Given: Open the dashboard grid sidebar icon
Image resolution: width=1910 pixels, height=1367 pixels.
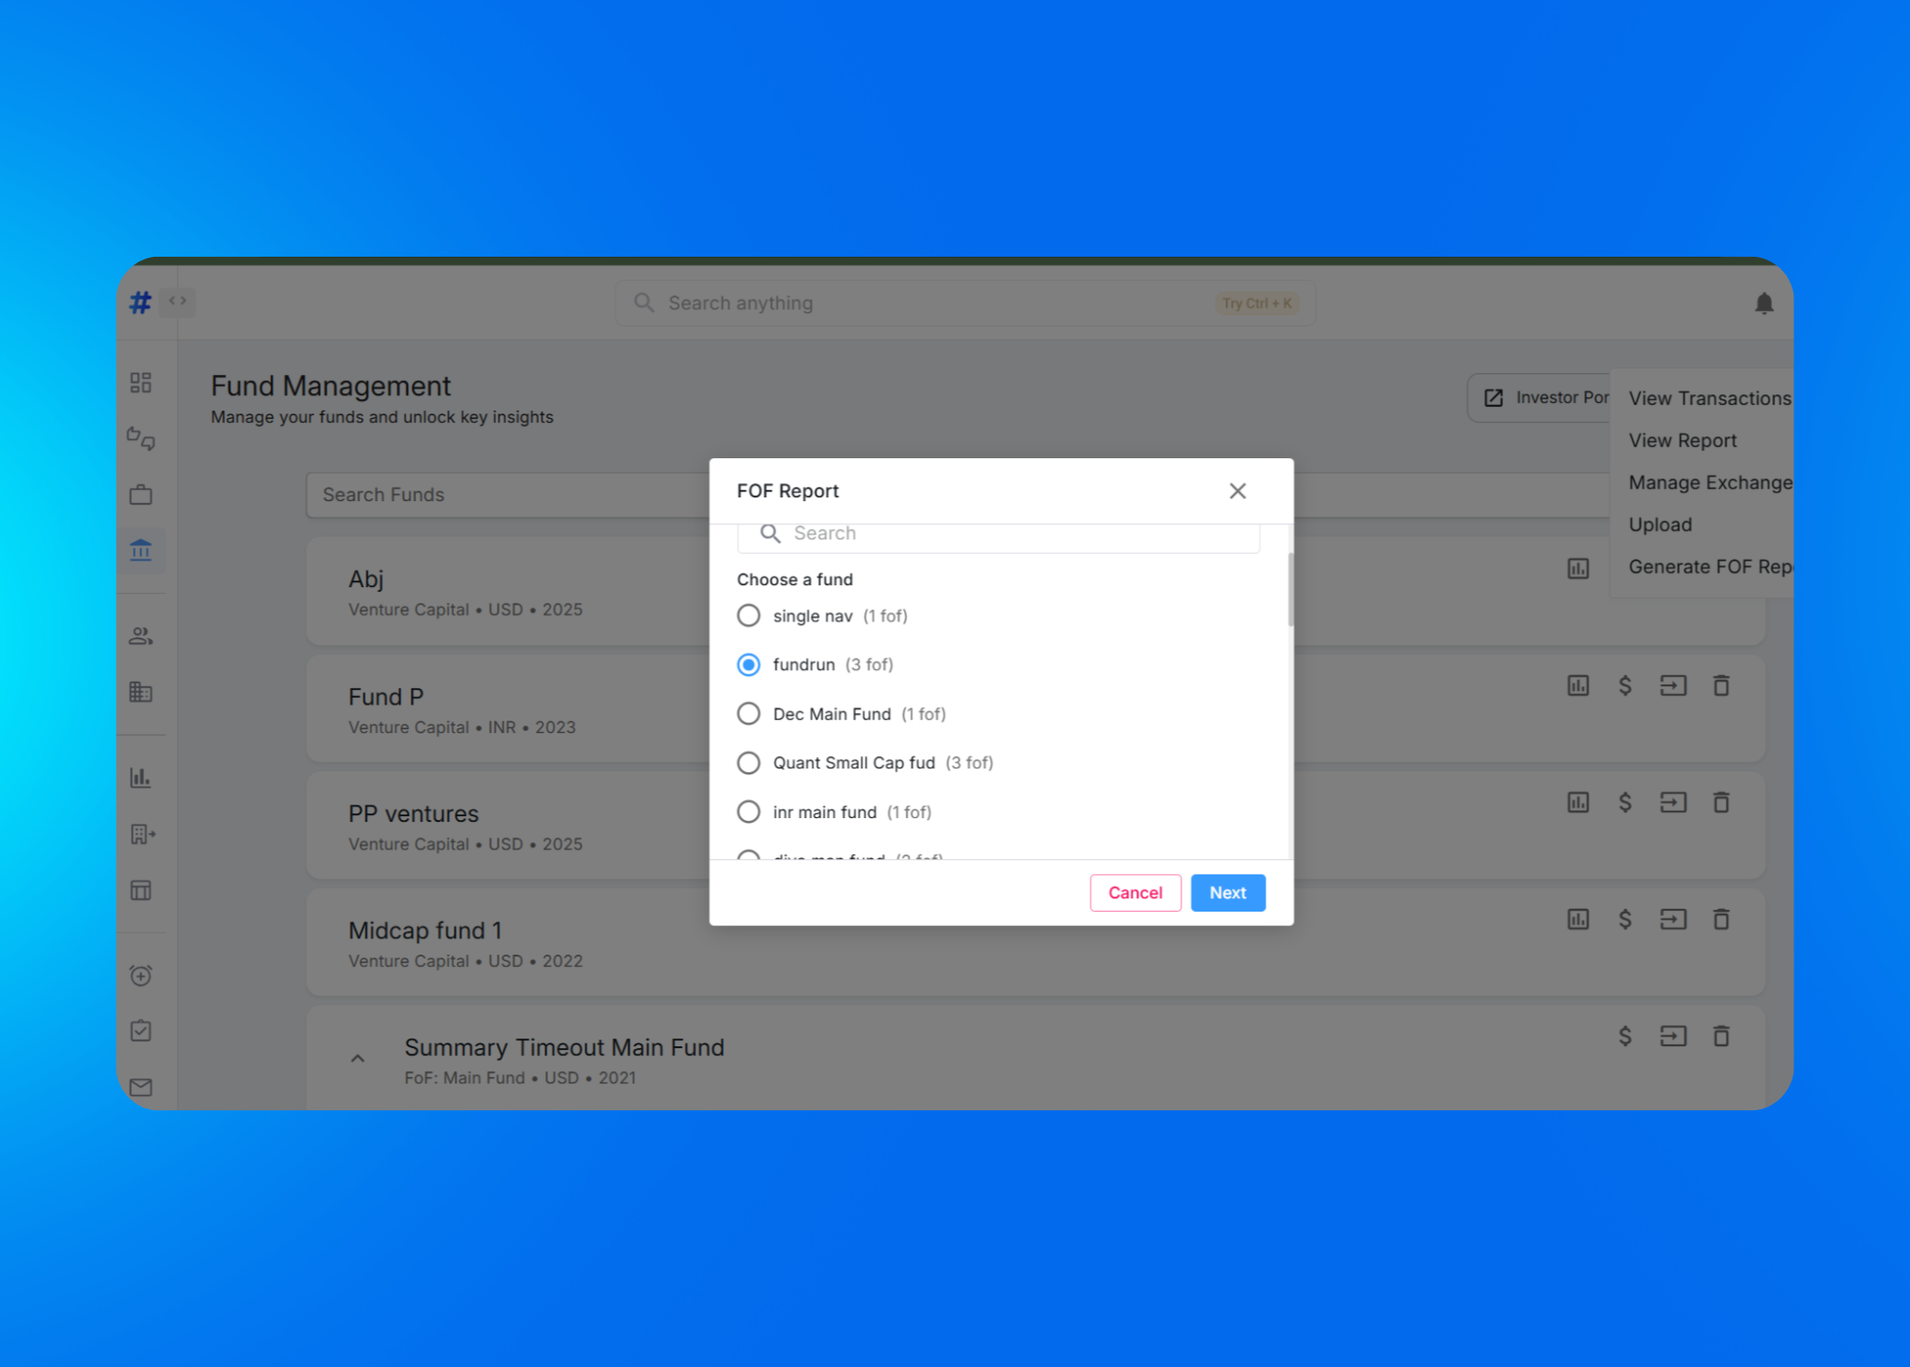Looking at the screenshot, I should coord(140,383).
